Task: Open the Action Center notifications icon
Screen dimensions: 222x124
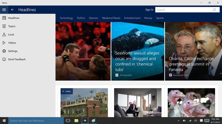Action: [x=201, y=121]
